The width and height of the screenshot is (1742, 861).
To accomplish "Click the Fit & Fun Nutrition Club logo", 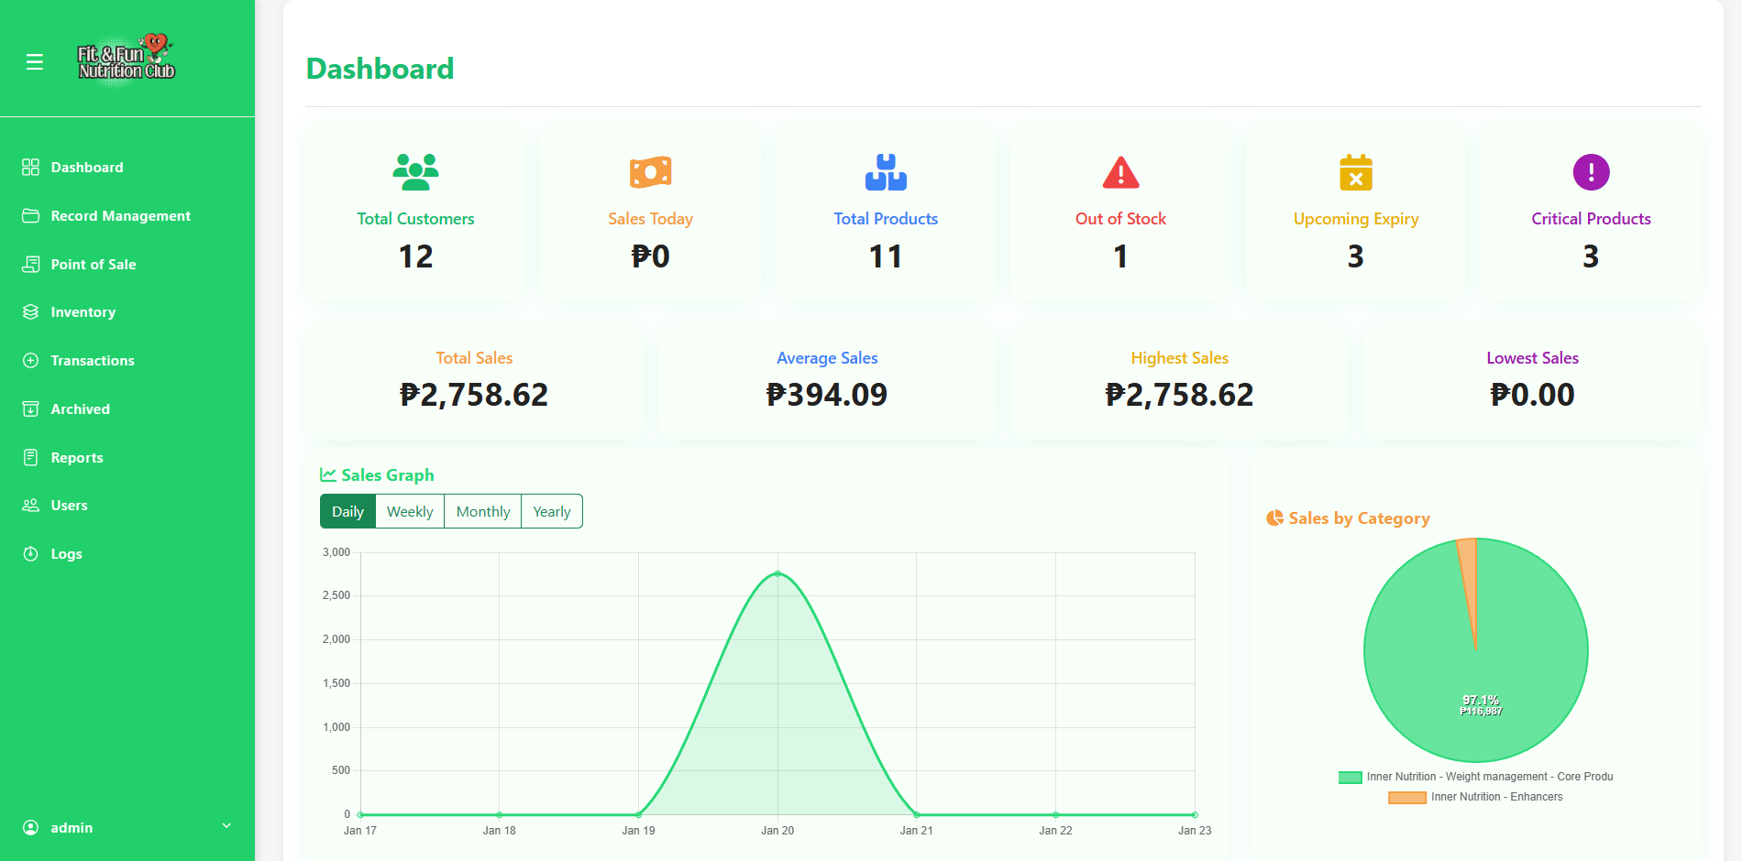I will click(x=127, y=60).
